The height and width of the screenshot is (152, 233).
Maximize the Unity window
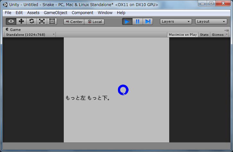point(211,4)
